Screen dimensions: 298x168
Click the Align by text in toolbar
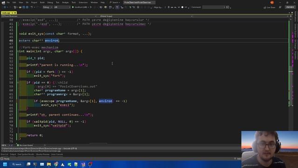point(158,7)
